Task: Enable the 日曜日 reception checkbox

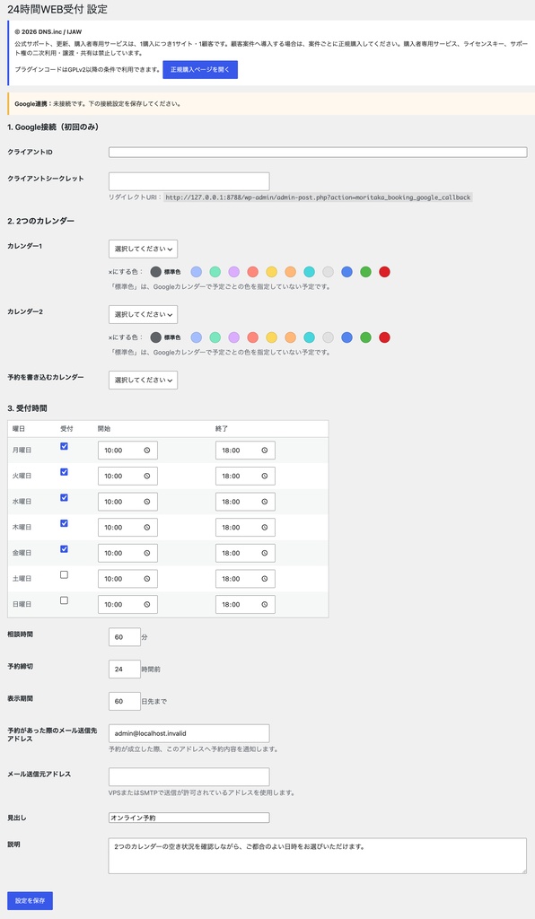Action: (x=64, y=600)
